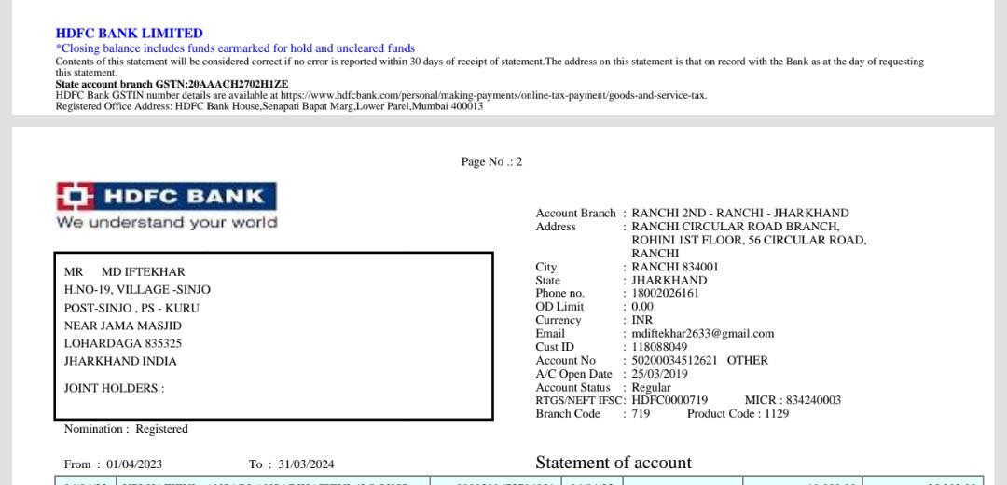The height and width of the screenshot is (485, 1007).
Task: Click the 'Page No .: 2' label
Action: [492, 162]
